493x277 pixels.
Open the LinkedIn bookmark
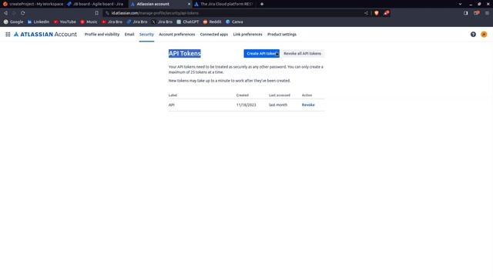[39, 22]
